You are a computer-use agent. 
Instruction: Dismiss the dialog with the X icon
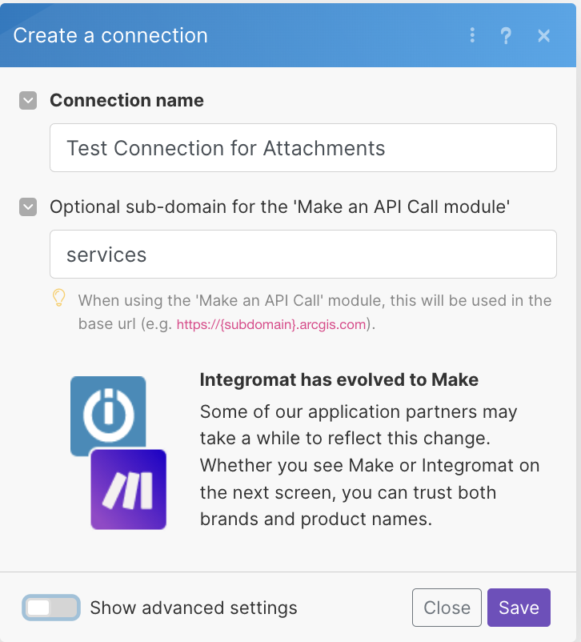coord(543,36)
